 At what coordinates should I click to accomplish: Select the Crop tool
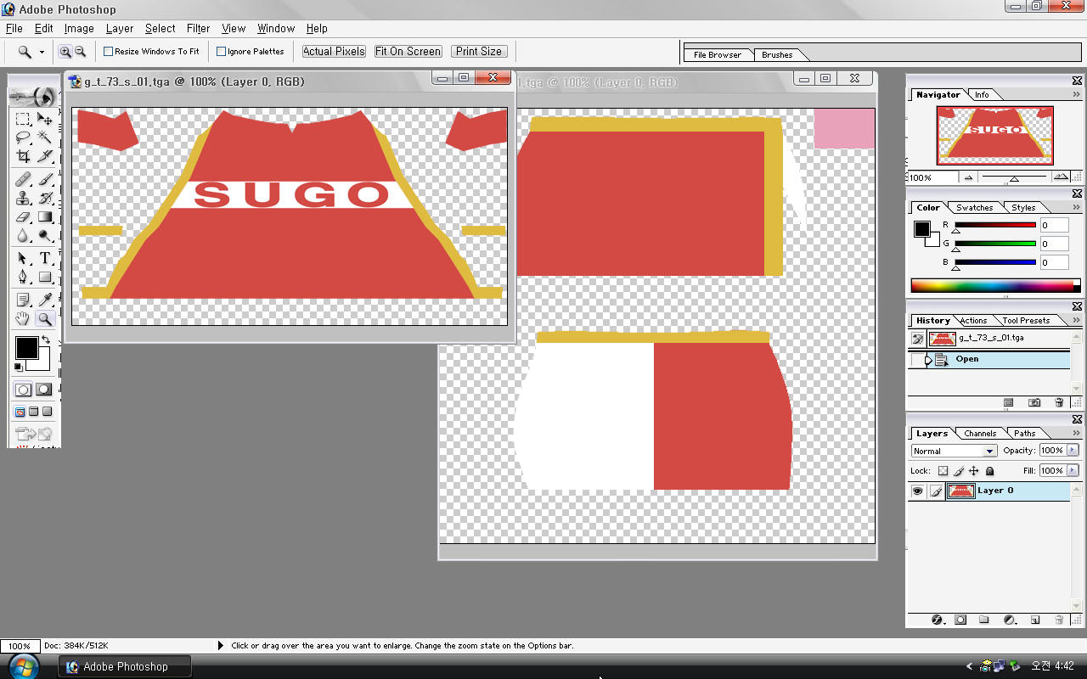(x=24, y=156)
